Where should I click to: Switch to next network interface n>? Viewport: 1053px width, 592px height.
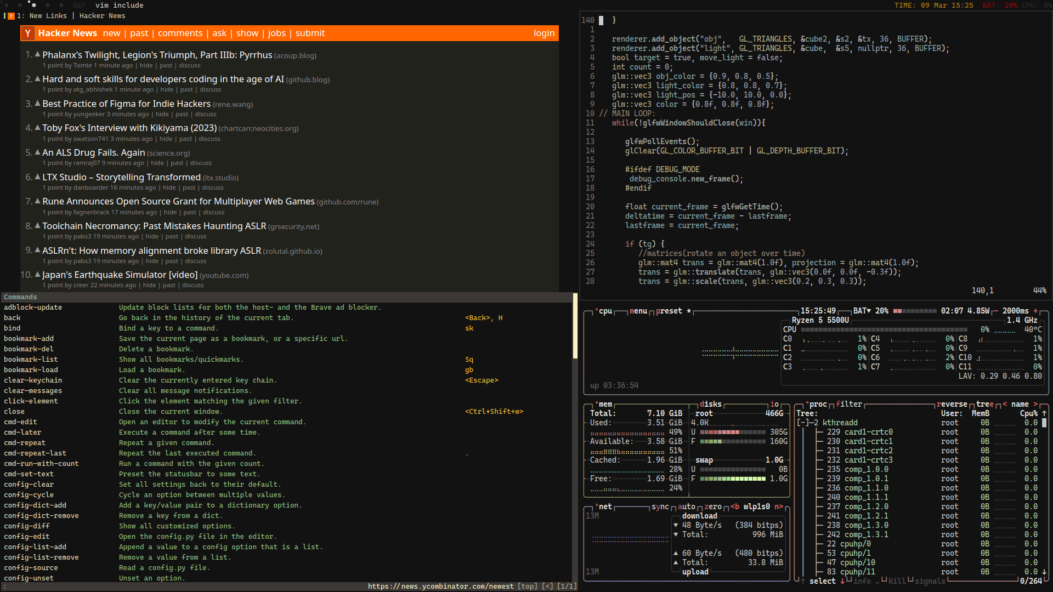point(779,506)
